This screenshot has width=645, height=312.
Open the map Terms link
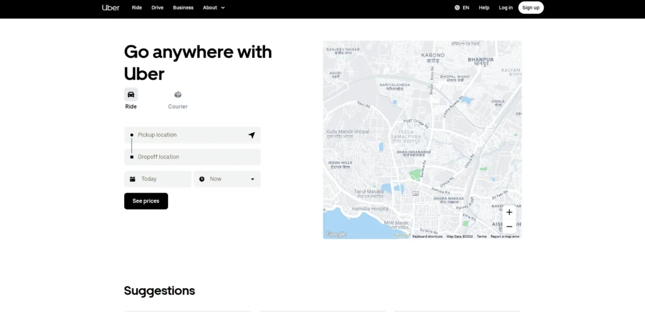(481, 237)
